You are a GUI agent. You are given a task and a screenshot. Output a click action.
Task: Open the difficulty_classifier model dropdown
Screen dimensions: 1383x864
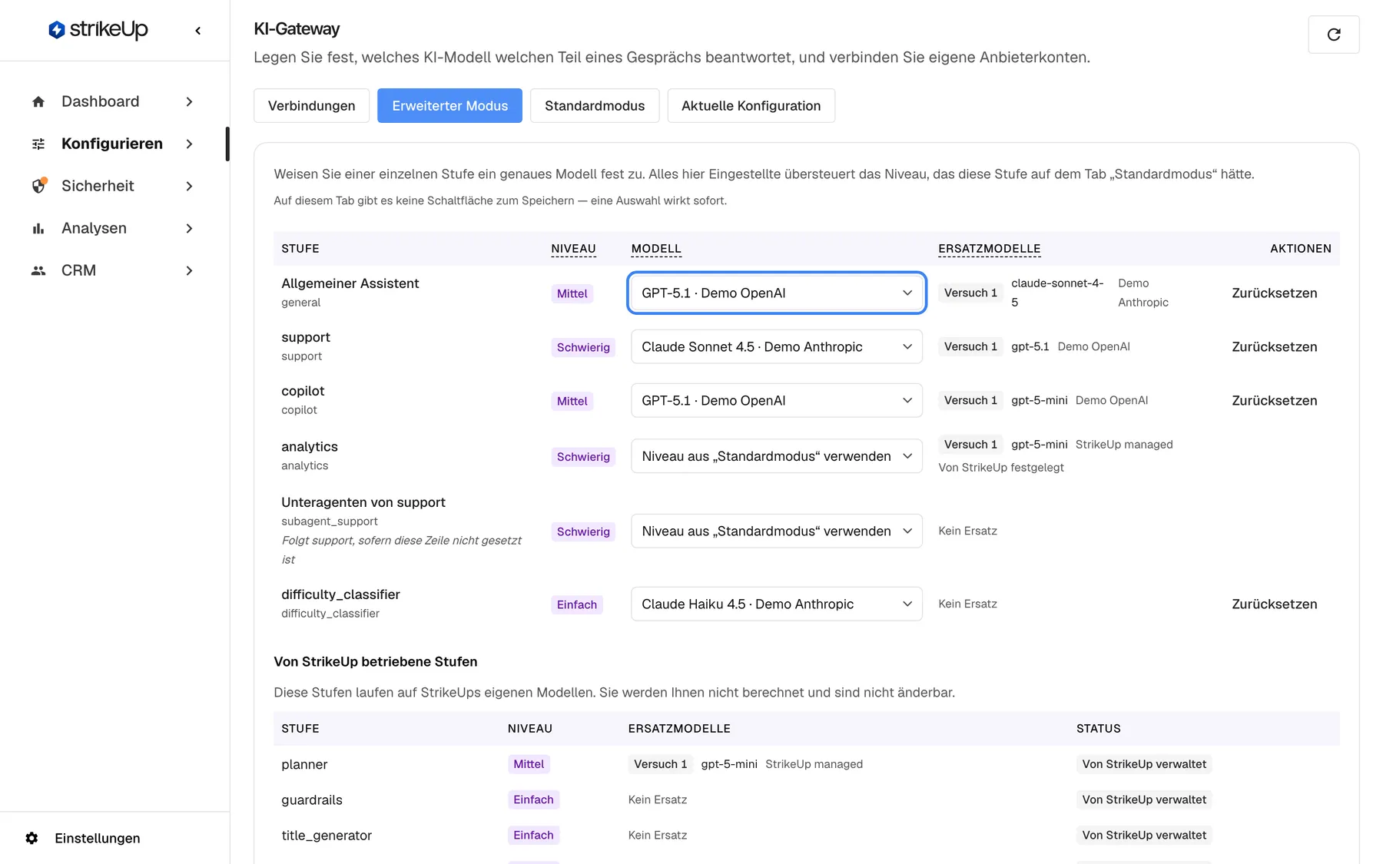pyautogui.click(x=776, y=604)
